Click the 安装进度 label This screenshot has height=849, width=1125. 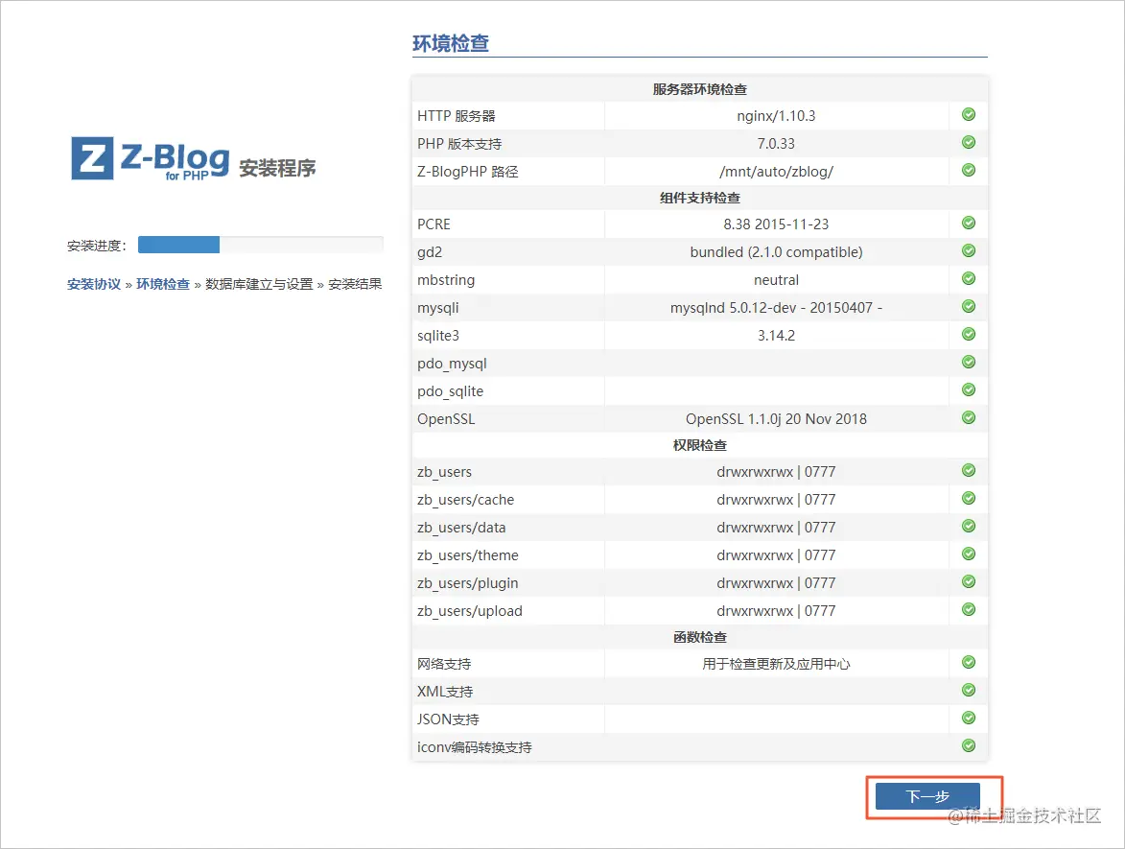click(97, 246)
